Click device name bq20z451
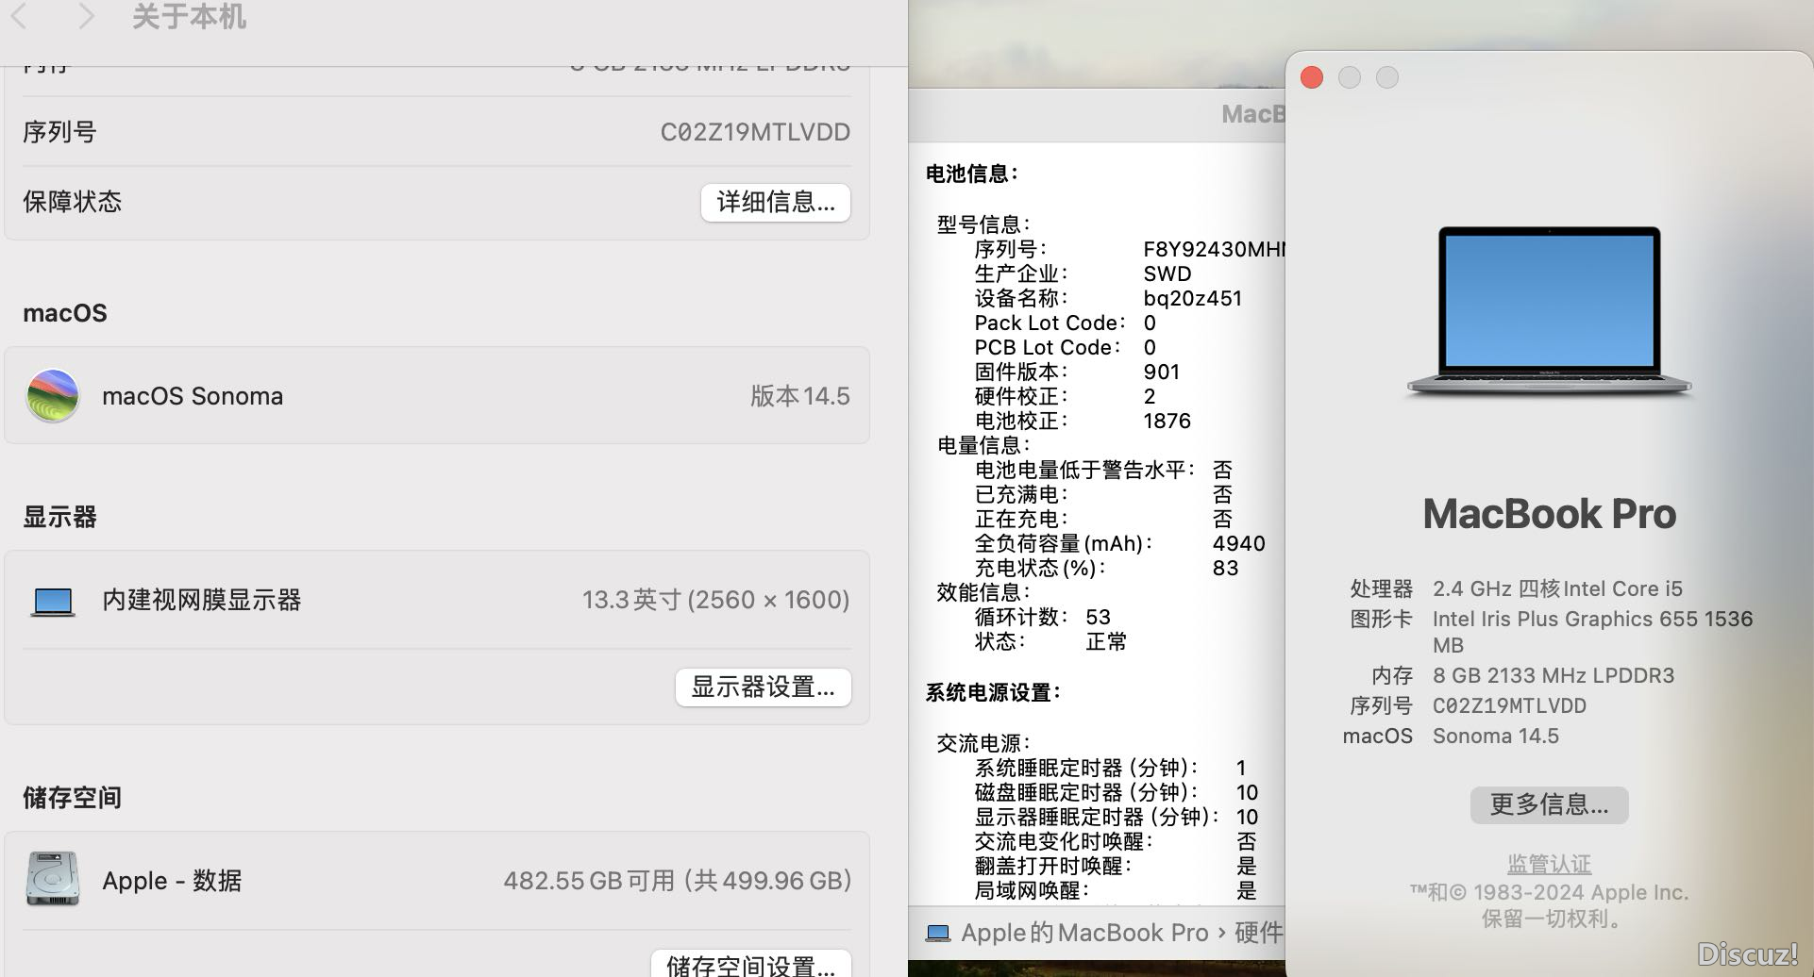Screen dimensions: 1814x977 1193,298
